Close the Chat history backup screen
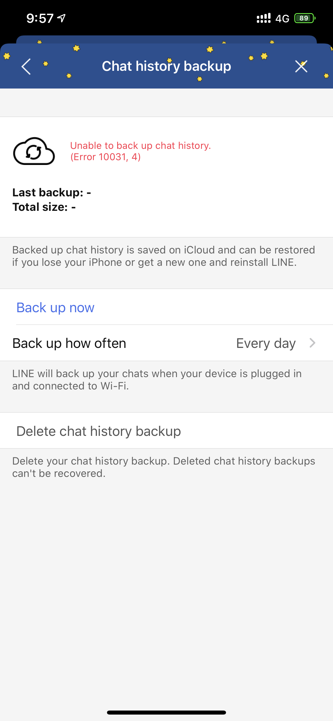 pos(301,67)
